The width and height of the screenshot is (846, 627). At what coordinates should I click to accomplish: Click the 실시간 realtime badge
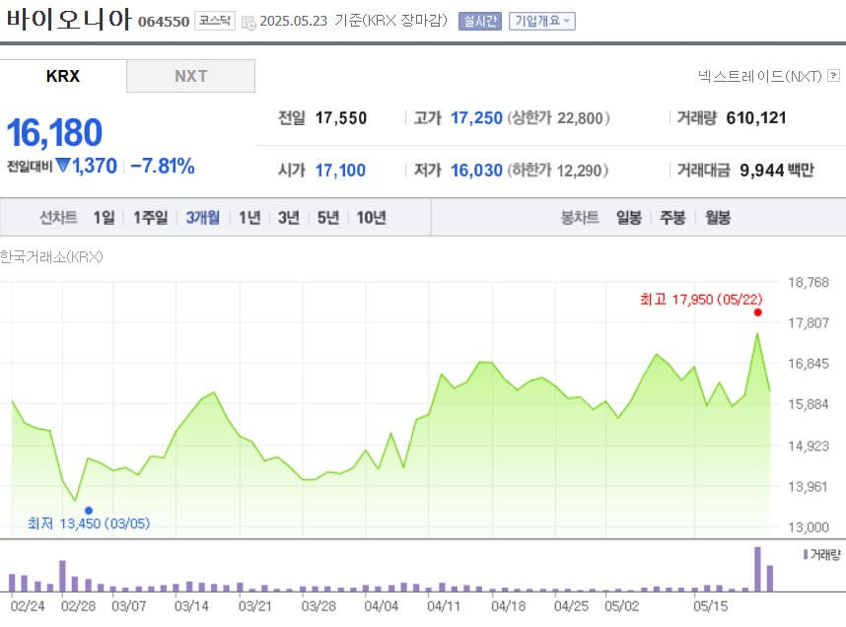point(479,21)
